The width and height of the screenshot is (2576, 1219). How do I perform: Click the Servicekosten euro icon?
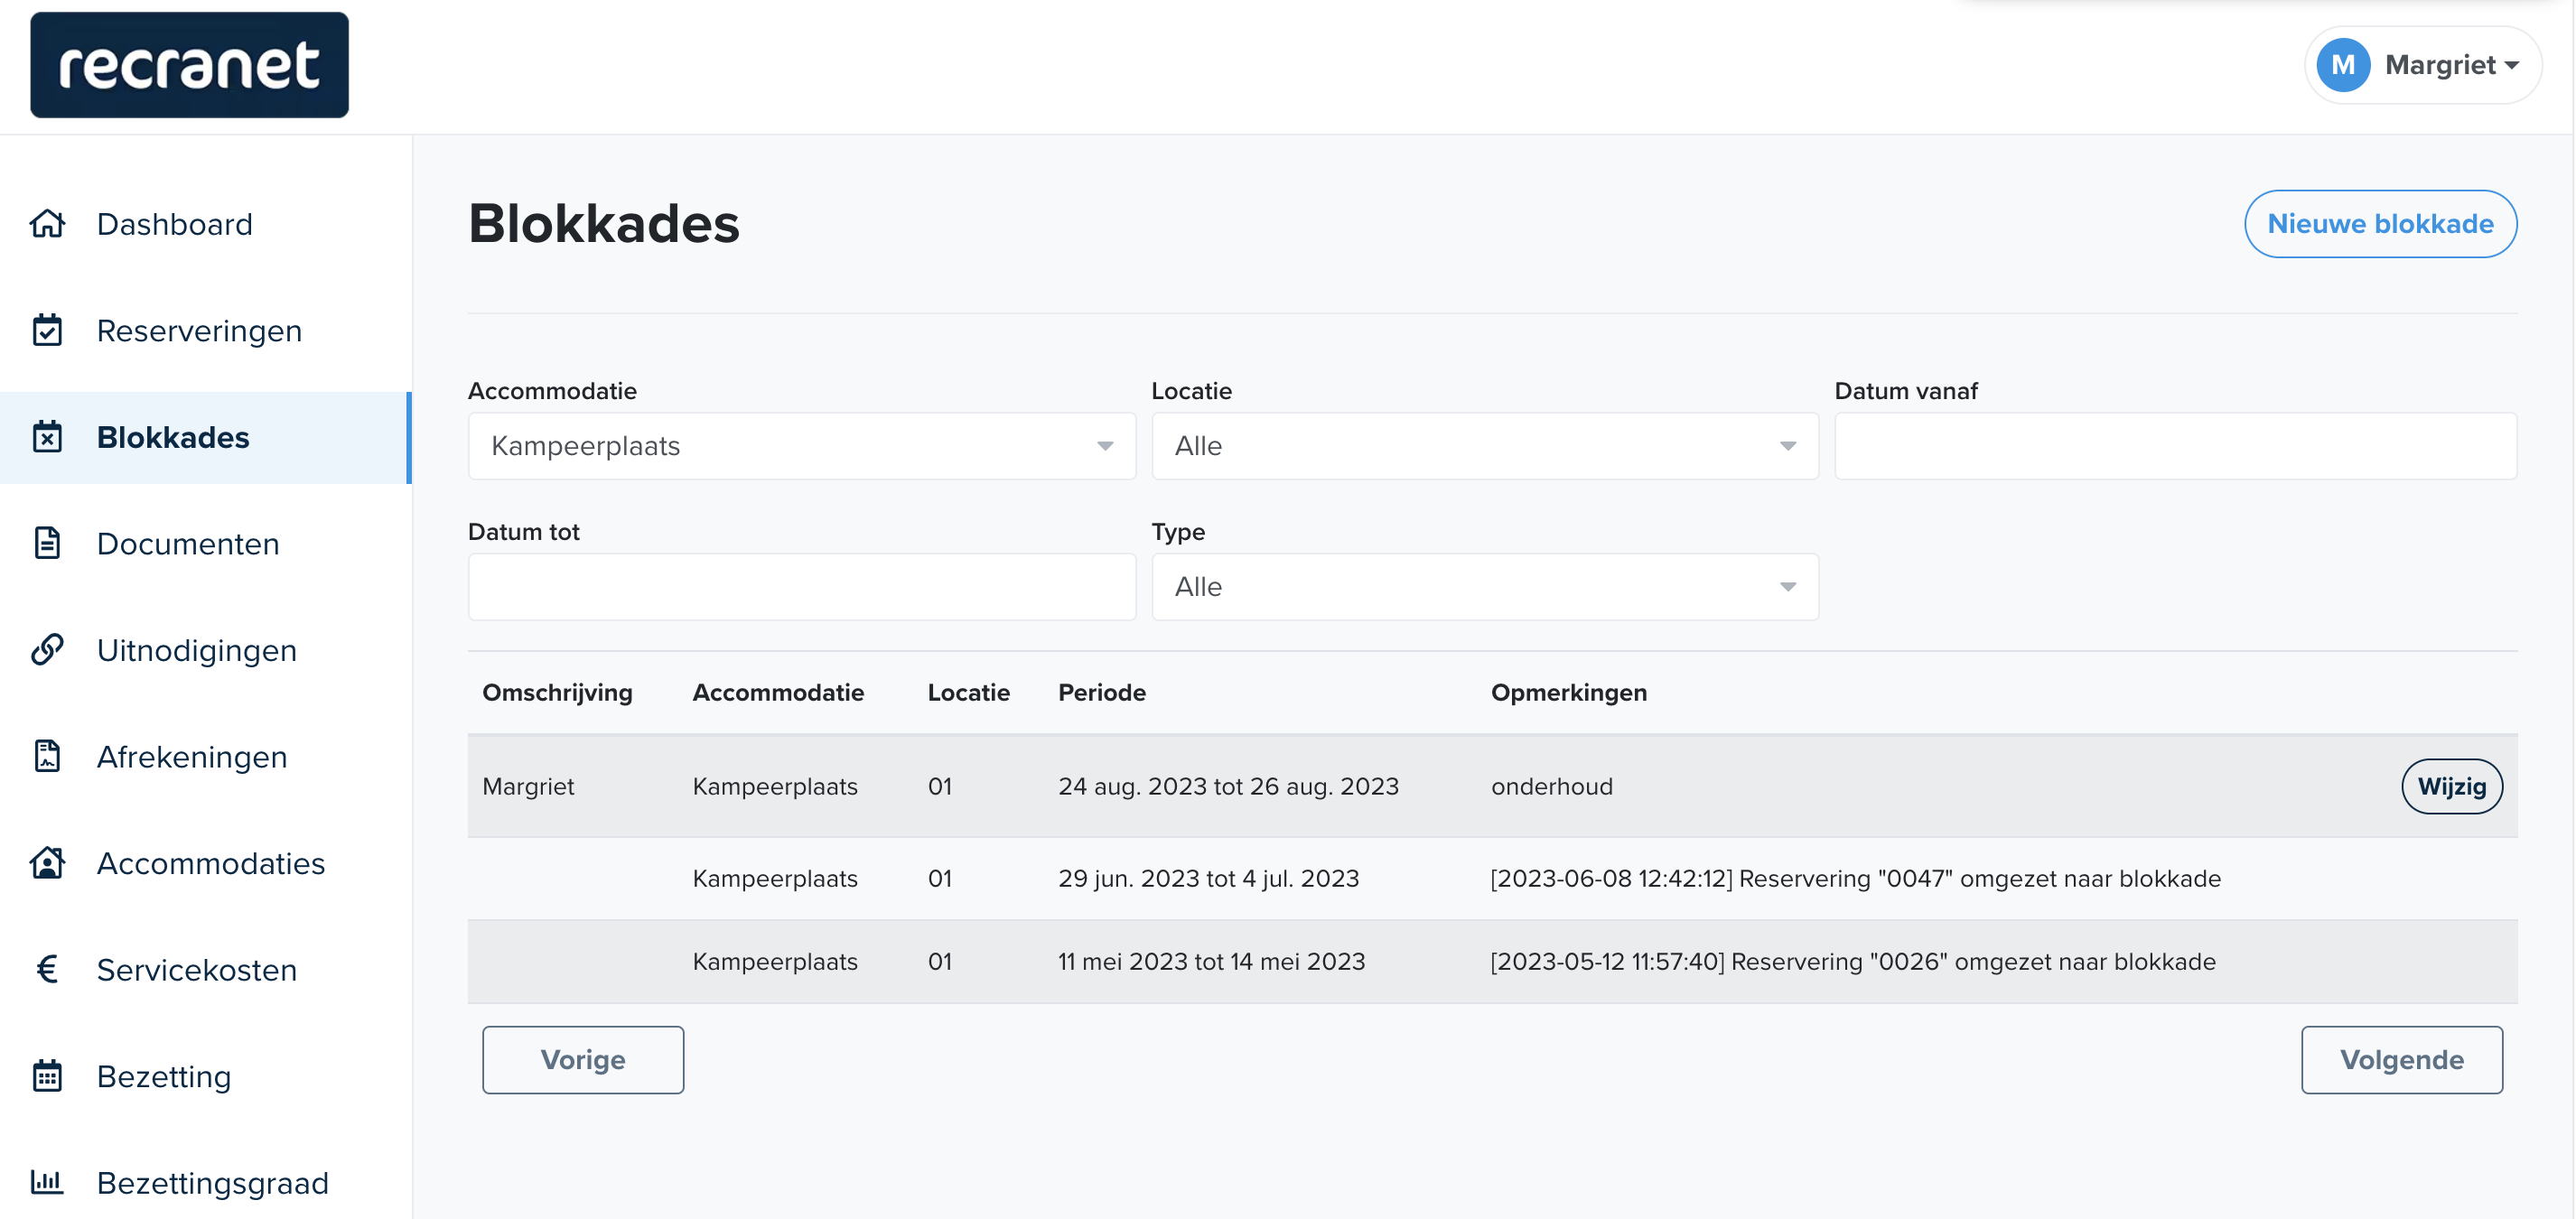[x=47, y=969]
